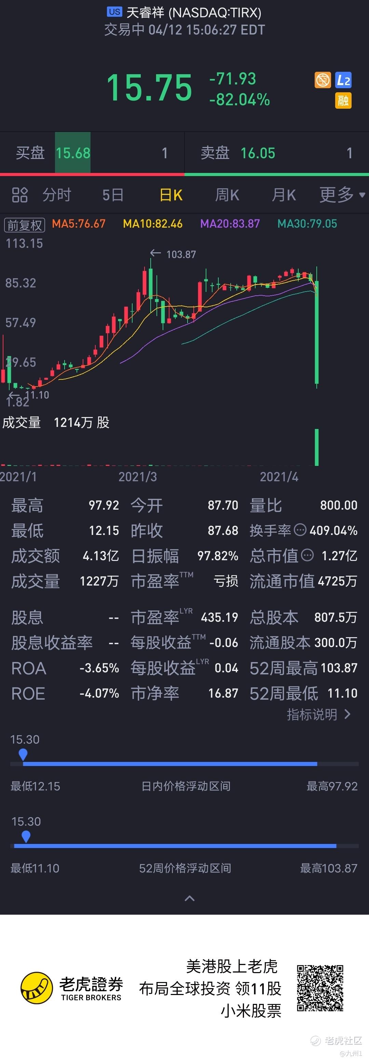The image size is (369, 1062).
Task: Tap the orange no-short-selling badge icon
Action: click(323, 80)
